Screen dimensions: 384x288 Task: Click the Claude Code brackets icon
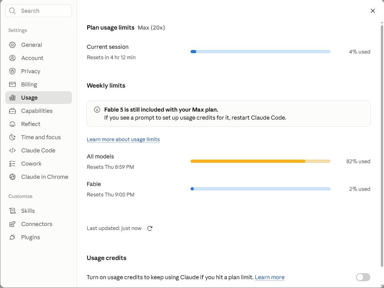pyautogui.click(x=12, y=150)
